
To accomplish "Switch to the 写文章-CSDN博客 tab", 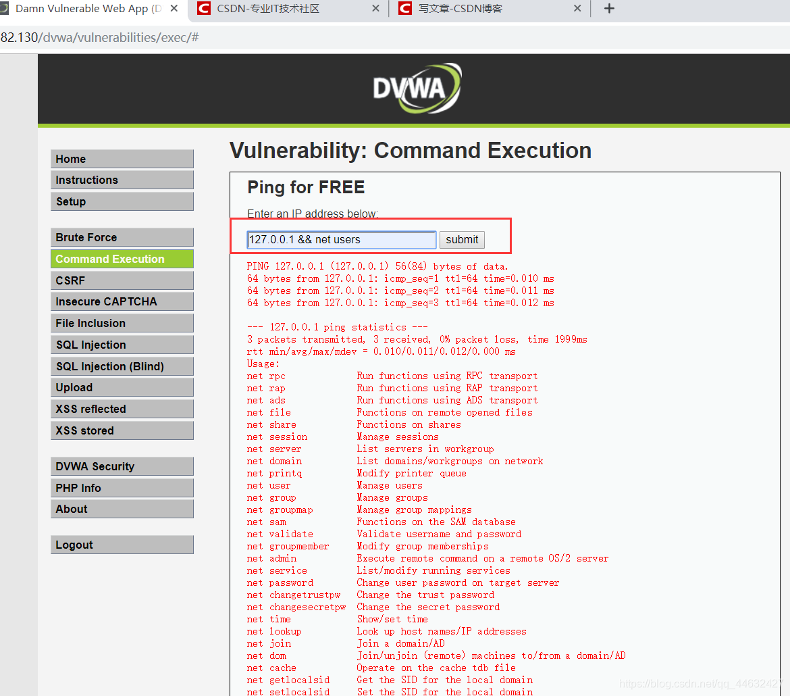I will pyautogui.click(x=489, y=9).
